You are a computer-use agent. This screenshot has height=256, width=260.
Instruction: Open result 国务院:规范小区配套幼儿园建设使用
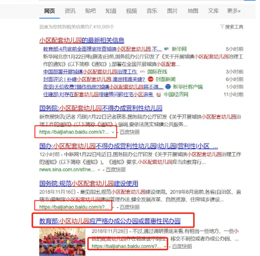point(89,184)
